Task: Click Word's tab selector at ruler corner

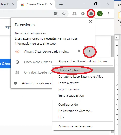Action: pyautogui.click(x=117, y=37)
